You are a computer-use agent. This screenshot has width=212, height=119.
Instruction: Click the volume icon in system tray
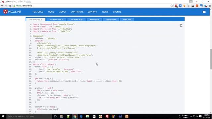197,116
